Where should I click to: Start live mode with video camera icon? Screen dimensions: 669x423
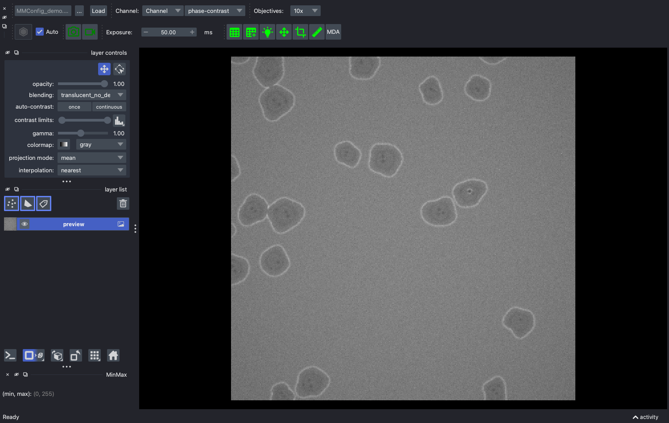coord(90,32)
